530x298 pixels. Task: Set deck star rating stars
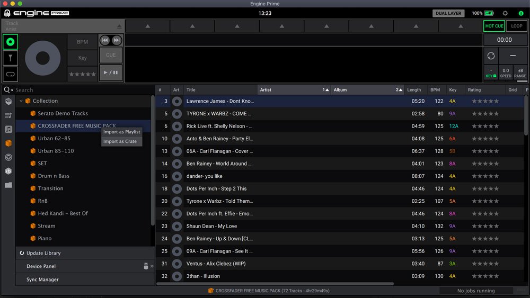tap(83, 74)
